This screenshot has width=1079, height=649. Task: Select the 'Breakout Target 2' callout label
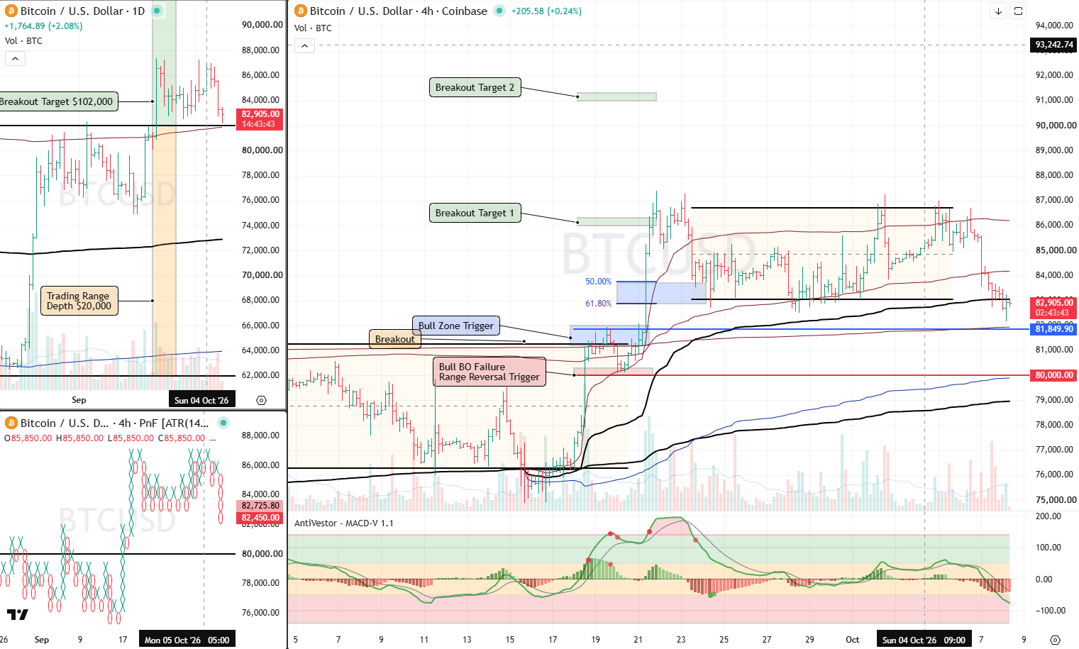pos(475,87)
